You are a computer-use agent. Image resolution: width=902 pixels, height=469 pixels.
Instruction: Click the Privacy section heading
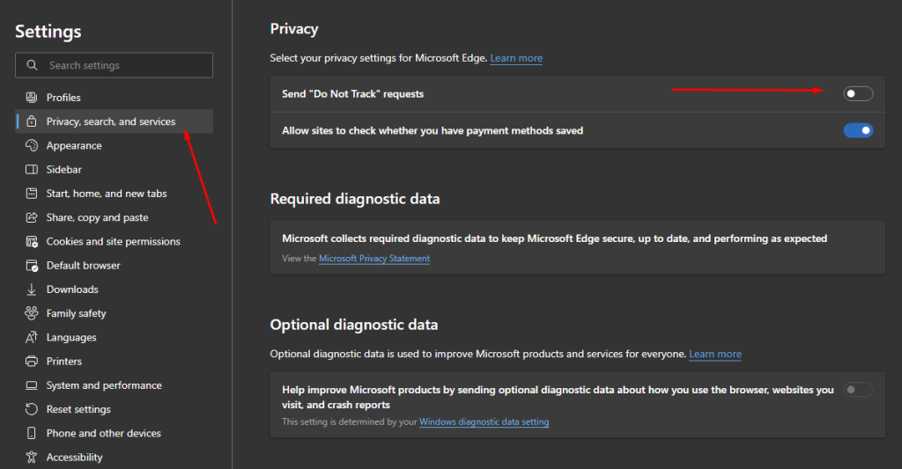[x=294, y=29]
